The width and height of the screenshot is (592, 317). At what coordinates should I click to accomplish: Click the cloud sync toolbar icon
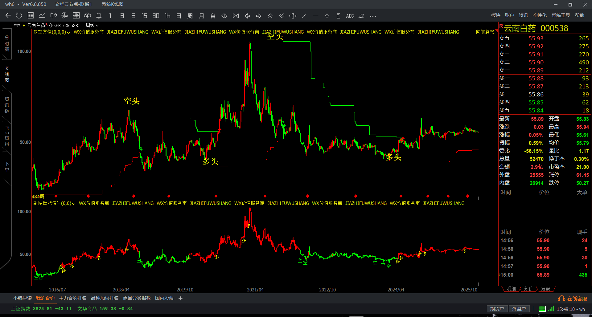(x=88, y=16)
